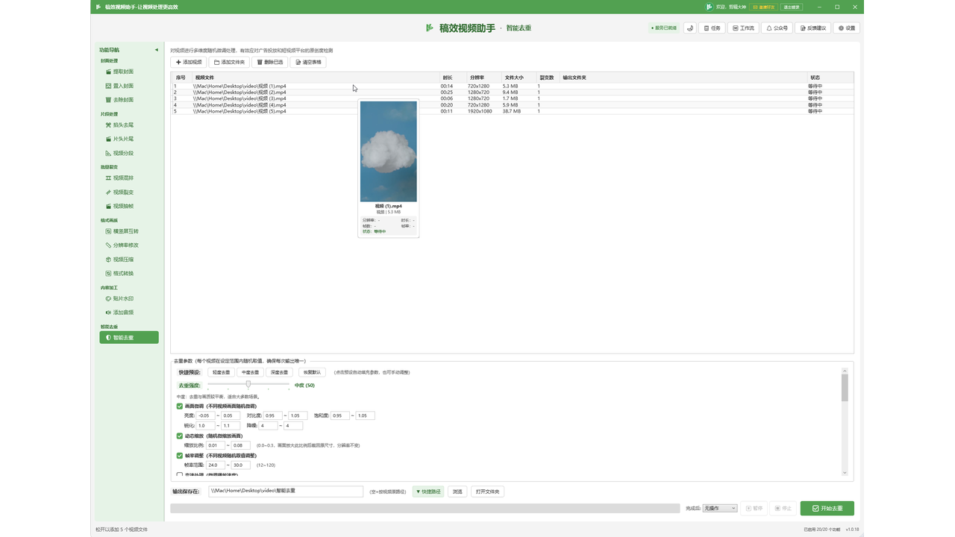Click the 视频 (1).mp4 preview thumbnail

coord(389,151)
